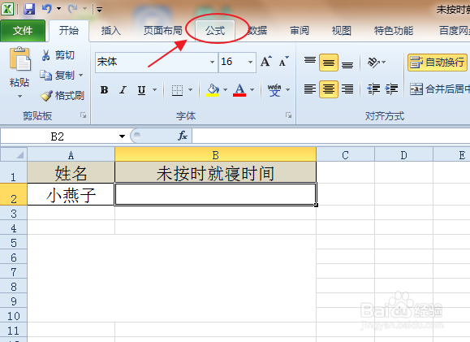Click the Undo icon
The width and height of the screenshot is (470, 342).
[x=46, y=9]
